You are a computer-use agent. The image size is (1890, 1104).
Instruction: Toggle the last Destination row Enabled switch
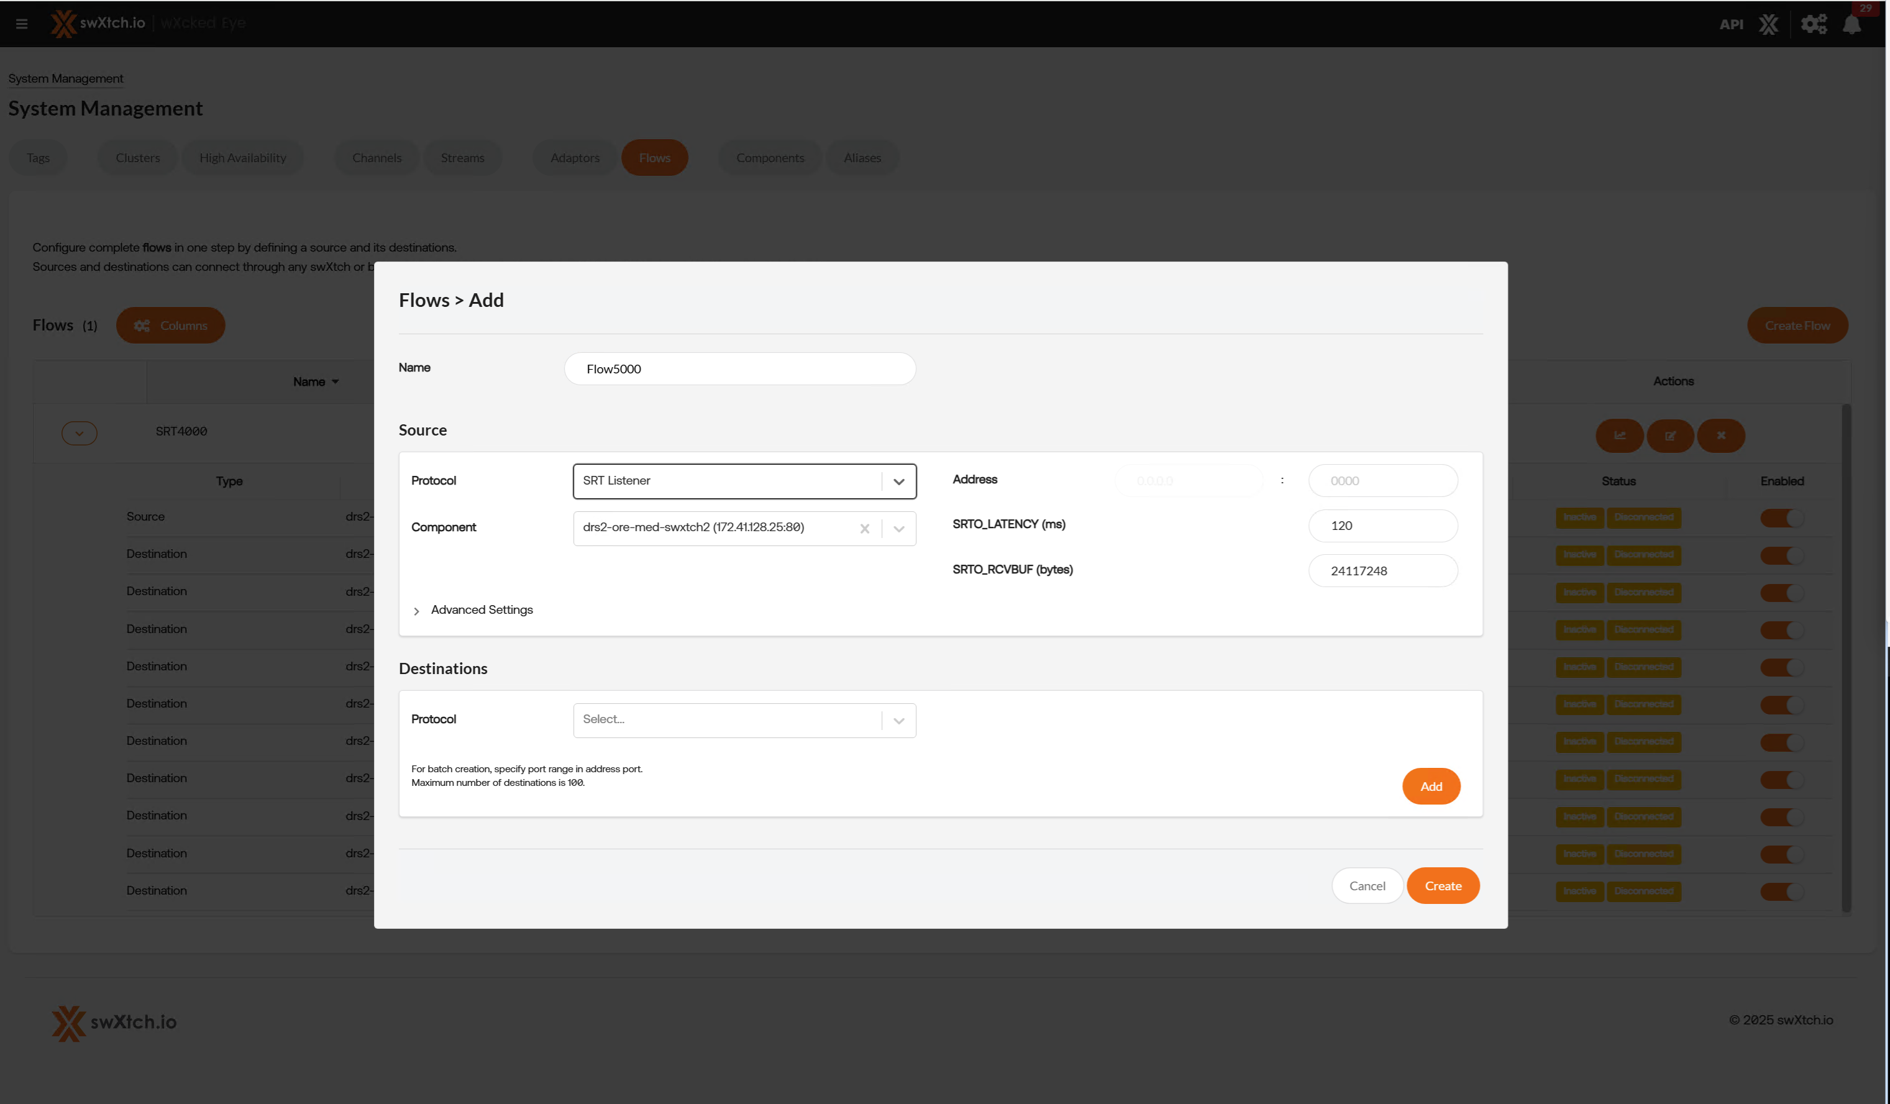[x=1782, y=891]
